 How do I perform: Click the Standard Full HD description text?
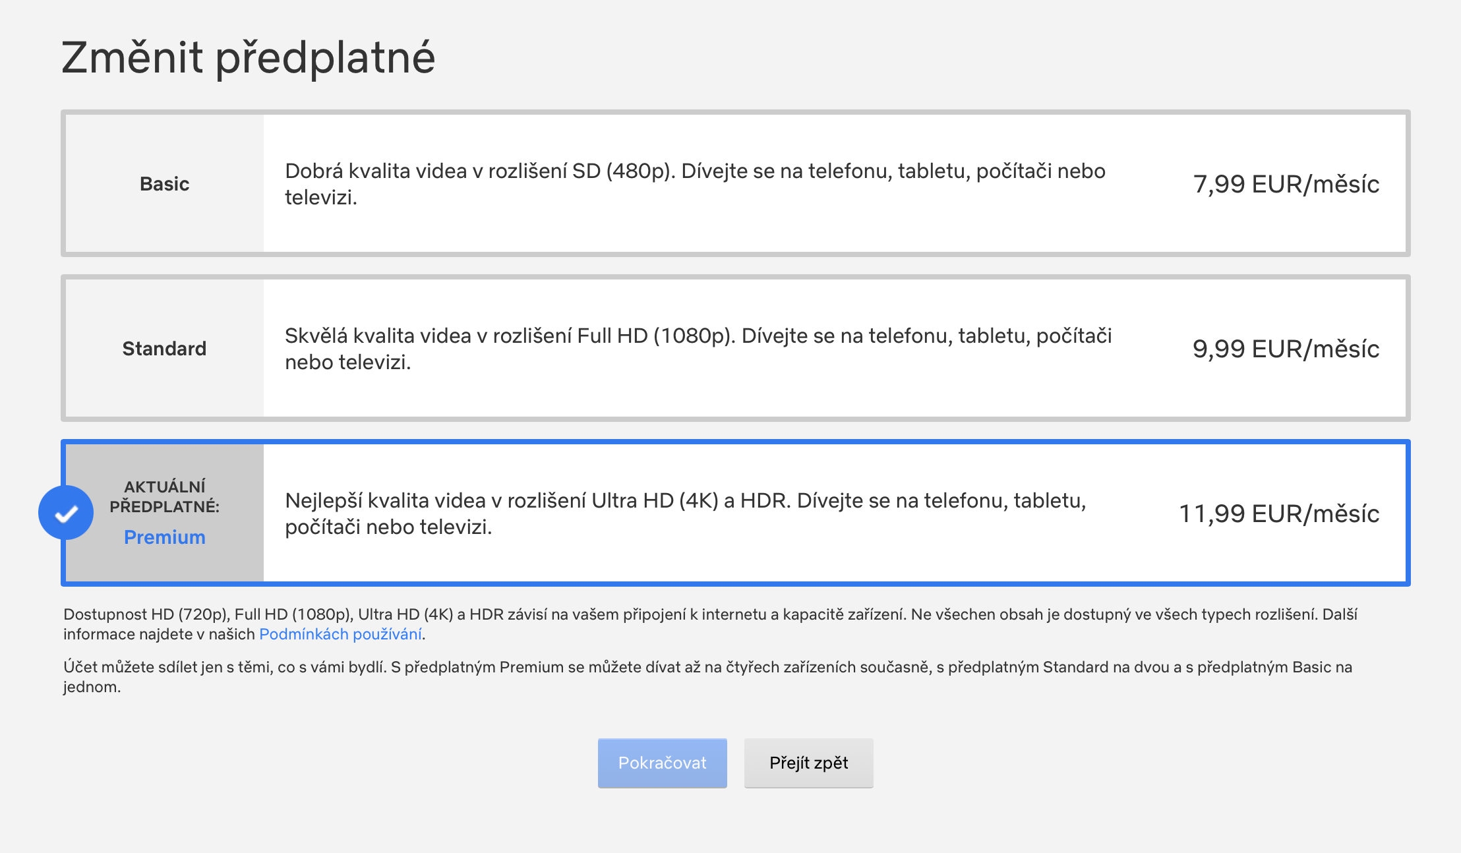(x=698, y=349)
